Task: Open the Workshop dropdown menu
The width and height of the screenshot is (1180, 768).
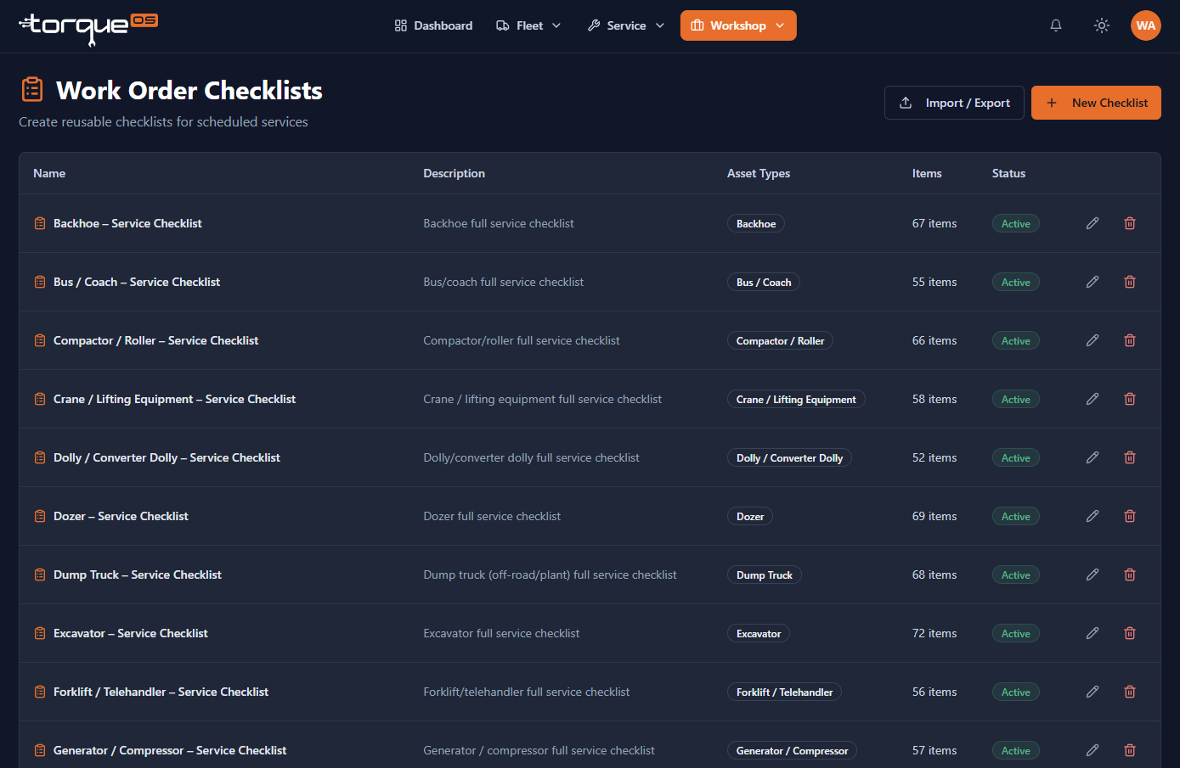Action: (x=738, y=25)
